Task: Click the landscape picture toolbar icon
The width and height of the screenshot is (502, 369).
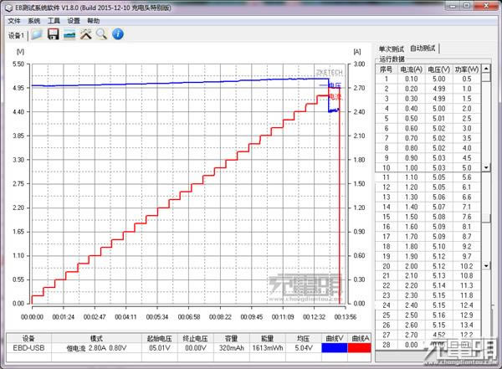Action: click(69, 35)
